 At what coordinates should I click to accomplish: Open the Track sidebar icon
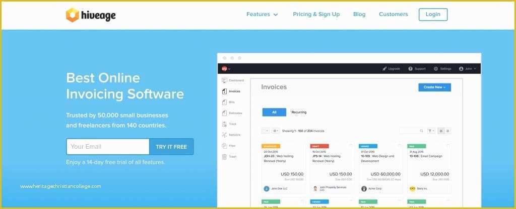[x=225, y=124]
